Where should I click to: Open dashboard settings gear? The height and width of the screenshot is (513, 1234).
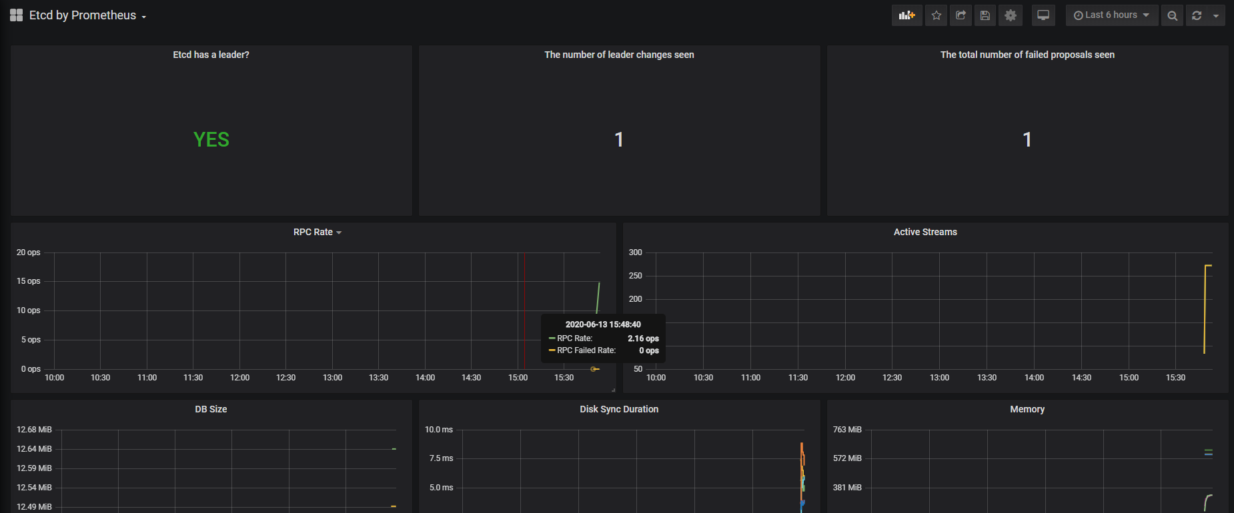[x=1011, y=15]
